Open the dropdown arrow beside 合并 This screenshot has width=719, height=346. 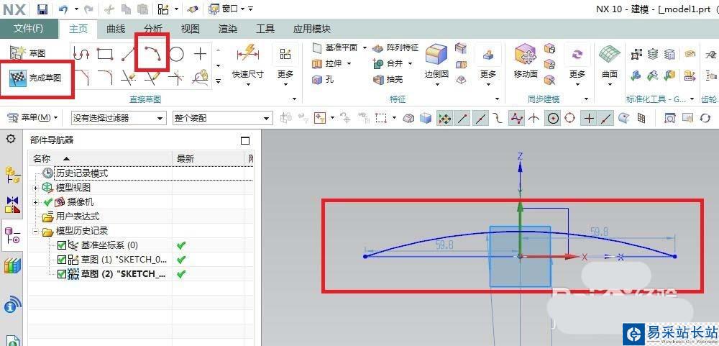[x=410, y=63]
